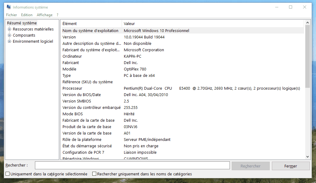Select the 03NVJ6 baseboard product value
The width and height of the screenshot is (316, 183).
pos(131,127)
